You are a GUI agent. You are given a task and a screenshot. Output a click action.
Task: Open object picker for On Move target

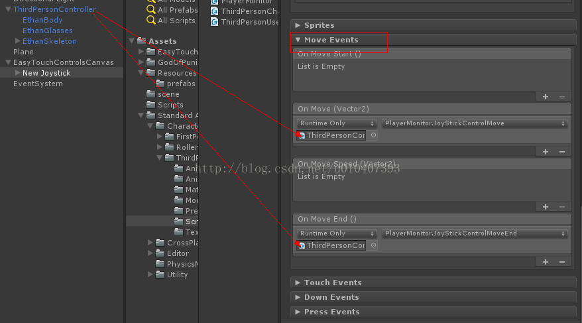coord(373,135)
